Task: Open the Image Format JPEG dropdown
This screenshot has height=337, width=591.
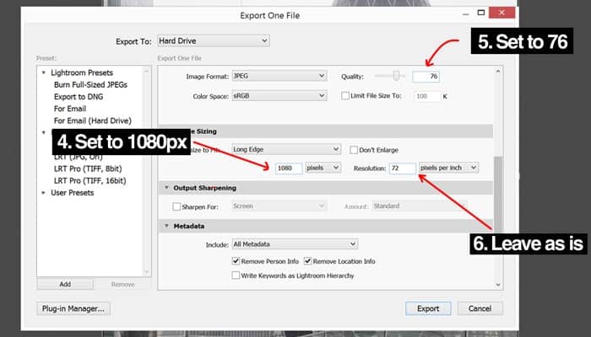Action: click(279, 76)
